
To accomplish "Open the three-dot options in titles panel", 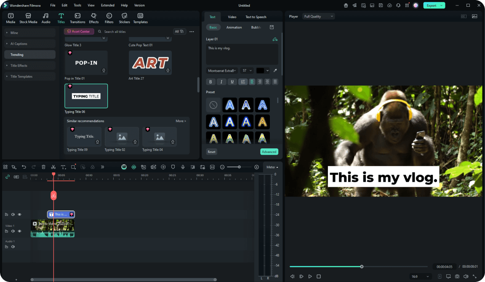I will pyautogui.click(x=192, y=32).
